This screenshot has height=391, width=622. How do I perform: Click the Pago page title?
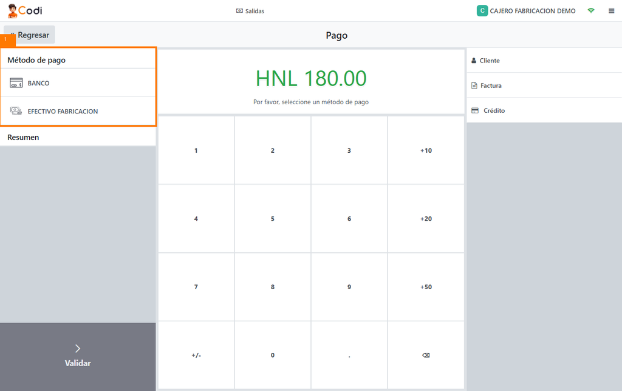337,35
